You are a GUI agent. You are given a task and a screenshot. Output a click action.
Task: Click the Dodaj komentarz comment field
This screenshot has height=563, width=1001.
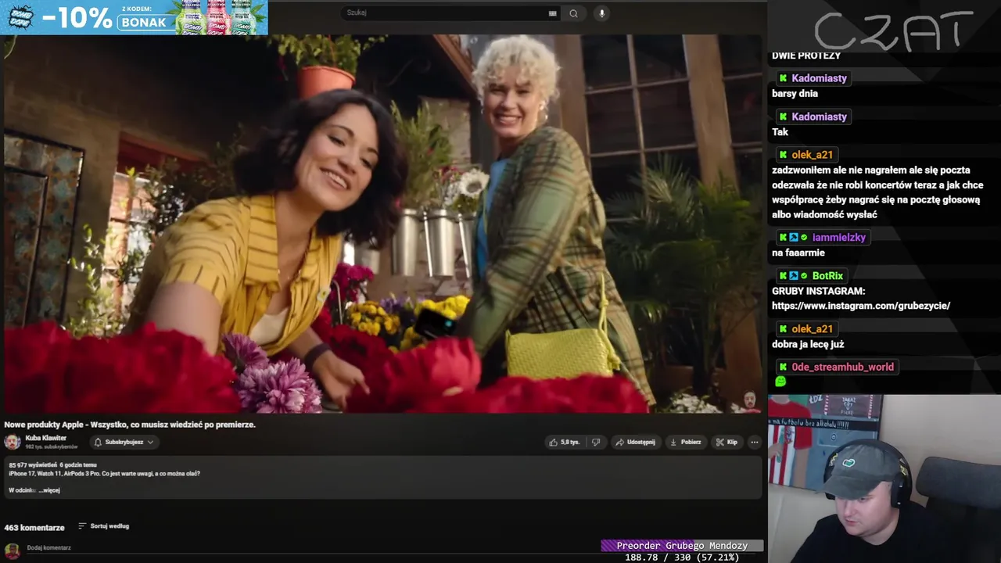(x=391, y=548)
